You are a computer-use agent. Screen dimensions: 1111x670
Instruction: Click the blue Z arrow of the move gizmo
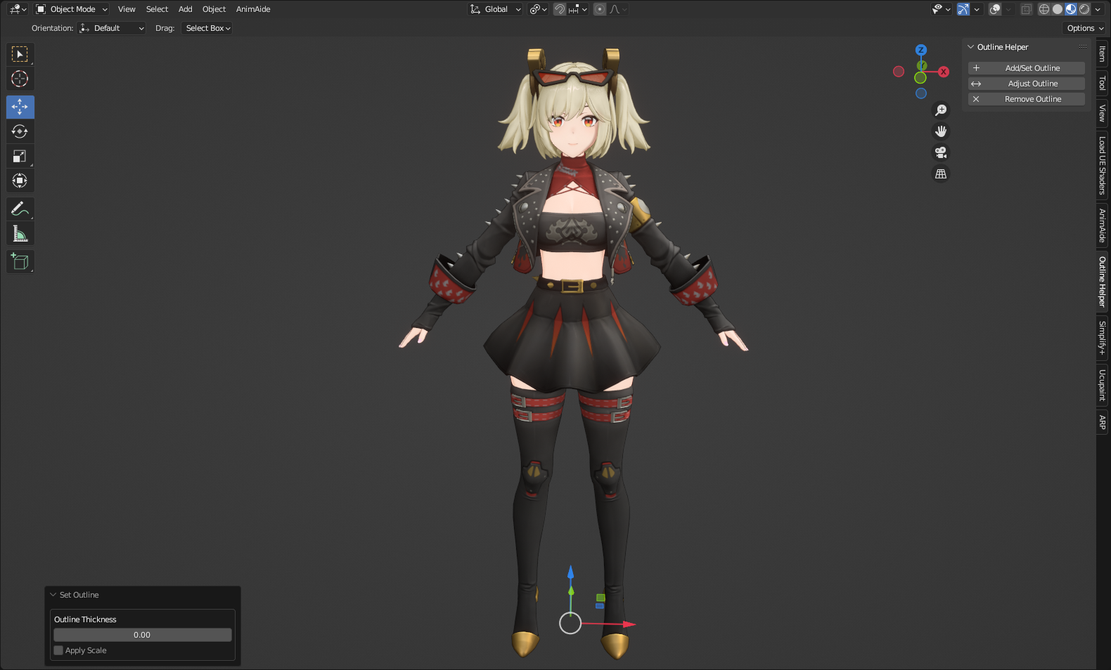click(x=571, y=574)
